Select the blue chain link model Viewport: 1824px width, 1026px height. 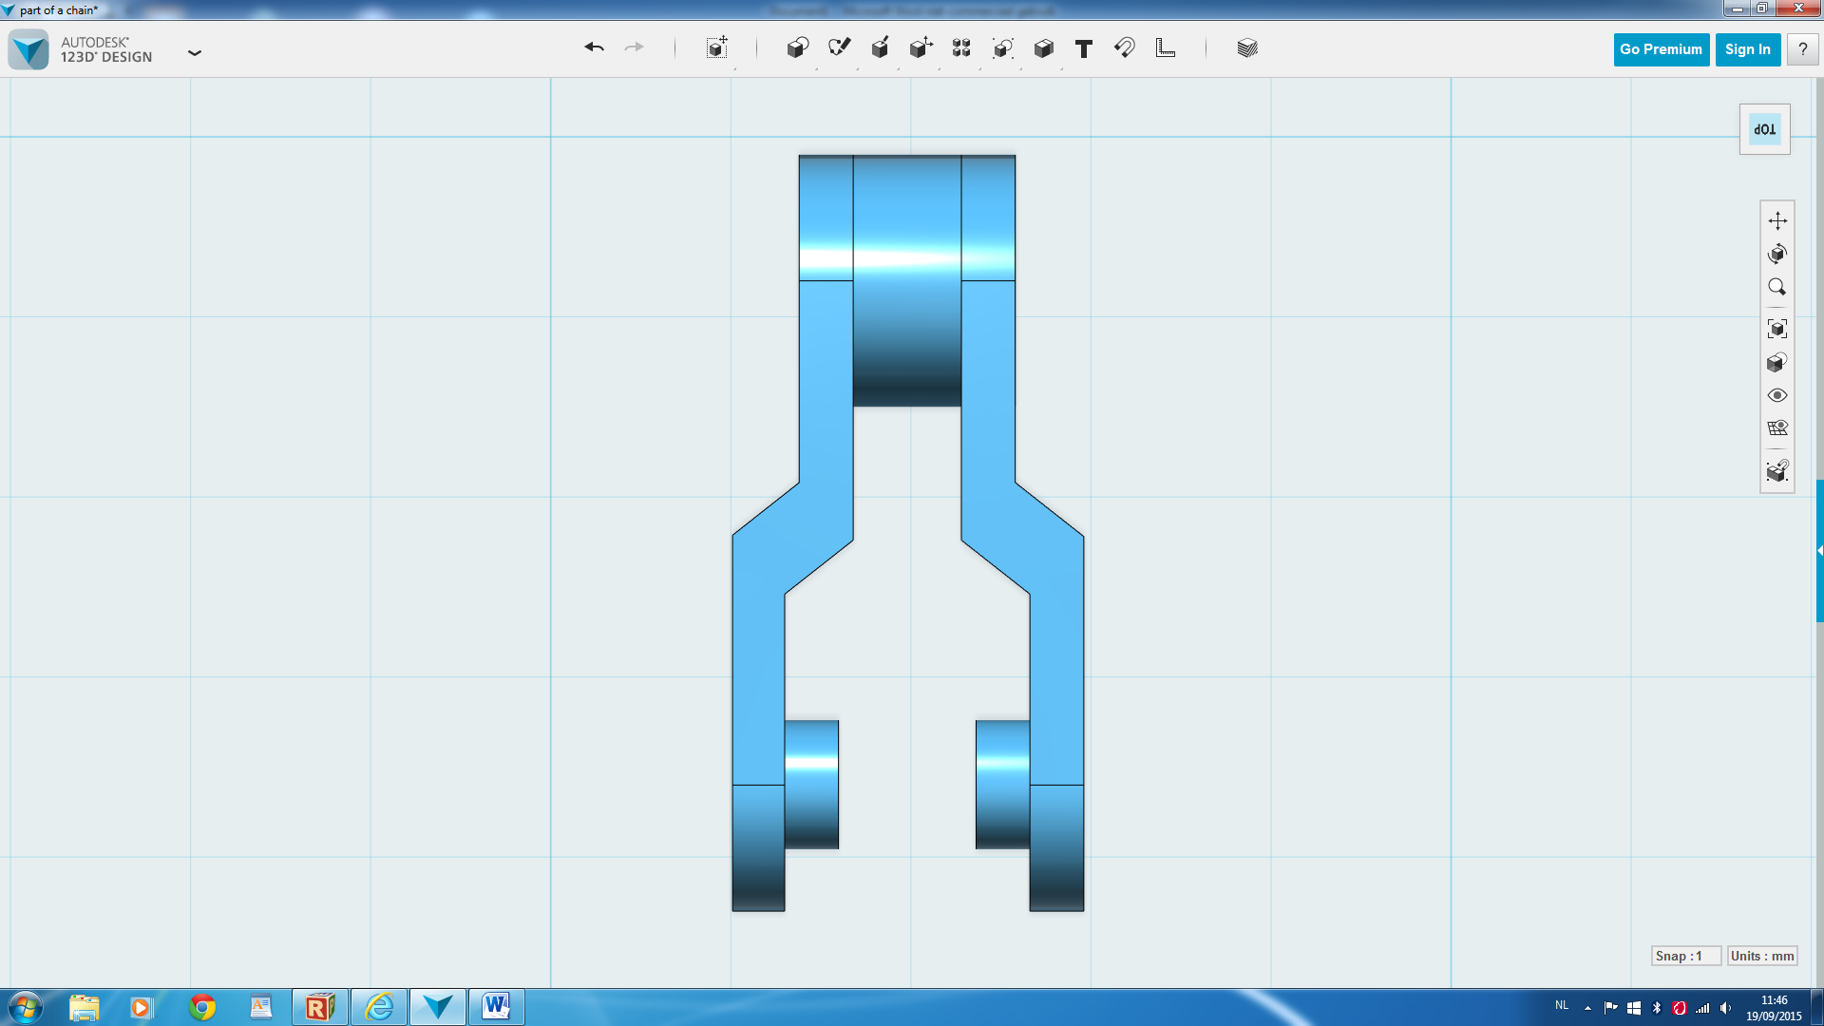pos(908,532)
